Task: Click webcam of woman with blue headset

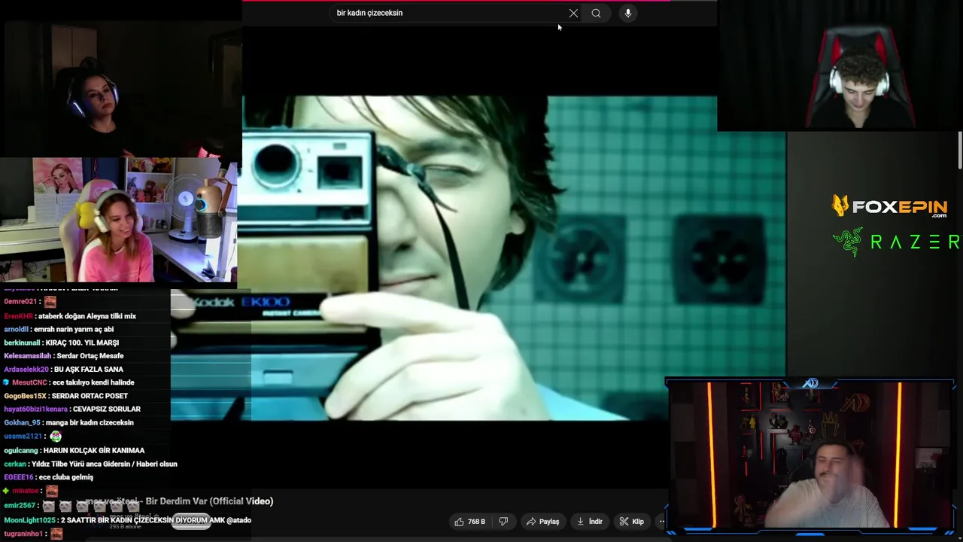Action: [x=120, y=88]
